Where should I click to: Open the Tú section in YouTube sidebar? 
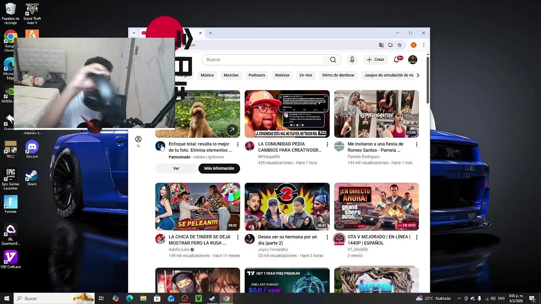pyautogui.click(x=138, y=141)
